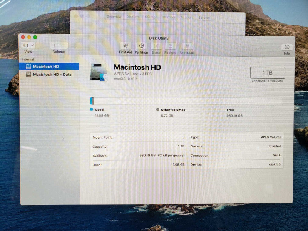Image resolution: width=308 pixels, height=231 pixels.
Task: Switch to Displays tab in background window
Action: [x=133, y=17]
